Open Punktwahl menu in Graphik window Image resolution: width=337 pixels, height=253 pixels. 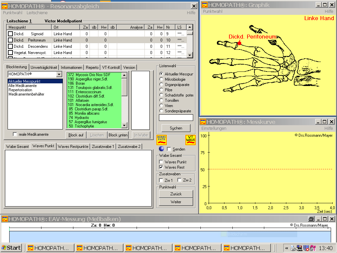point(213,12)
